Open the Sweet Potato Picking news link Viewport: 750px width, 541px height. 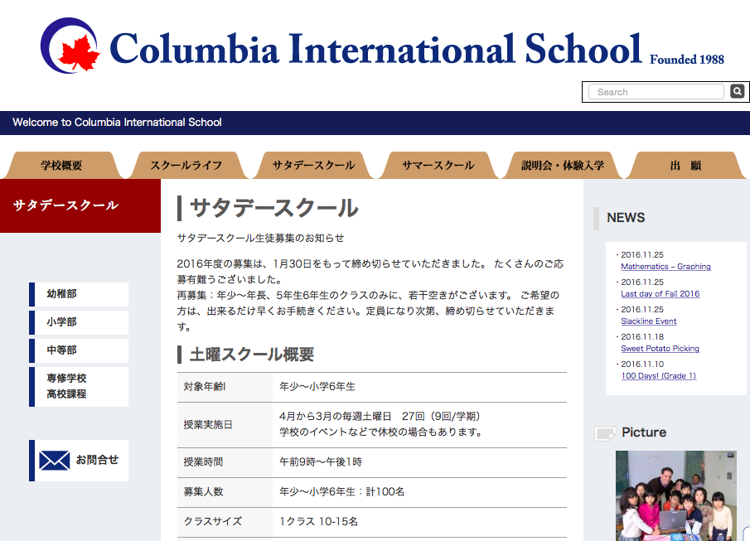coord(660,348)
